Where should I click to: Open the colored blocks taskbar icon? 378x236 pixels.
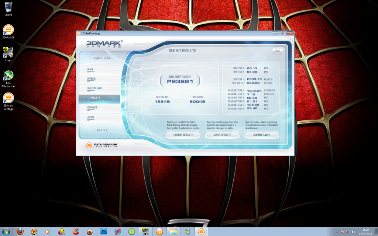[x=62, y=232]
